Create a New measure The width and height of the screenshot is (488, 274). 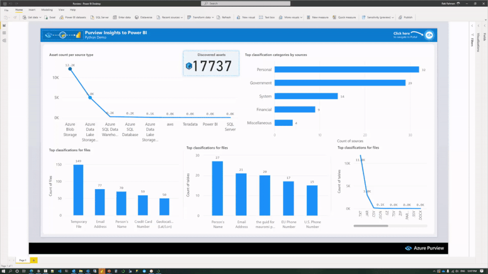(x=318, y=18)
